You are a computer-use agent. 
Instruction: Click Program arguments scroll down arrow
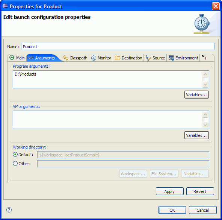click(205, 84)
